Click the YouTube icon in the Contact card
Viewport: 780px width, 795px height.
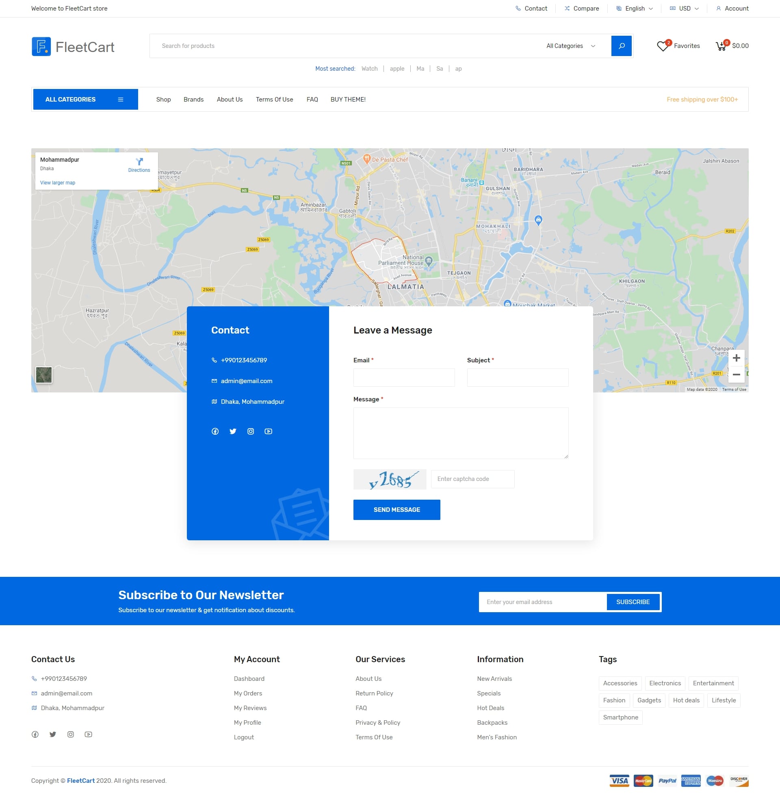pos(269,431)
